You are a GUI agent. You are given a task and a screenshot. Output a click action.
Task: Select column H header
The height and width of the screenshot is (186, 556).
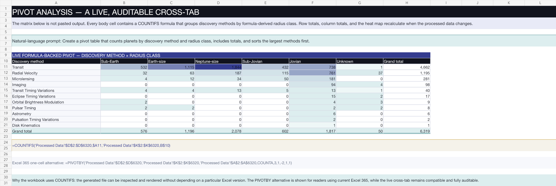tap(407, 3)
